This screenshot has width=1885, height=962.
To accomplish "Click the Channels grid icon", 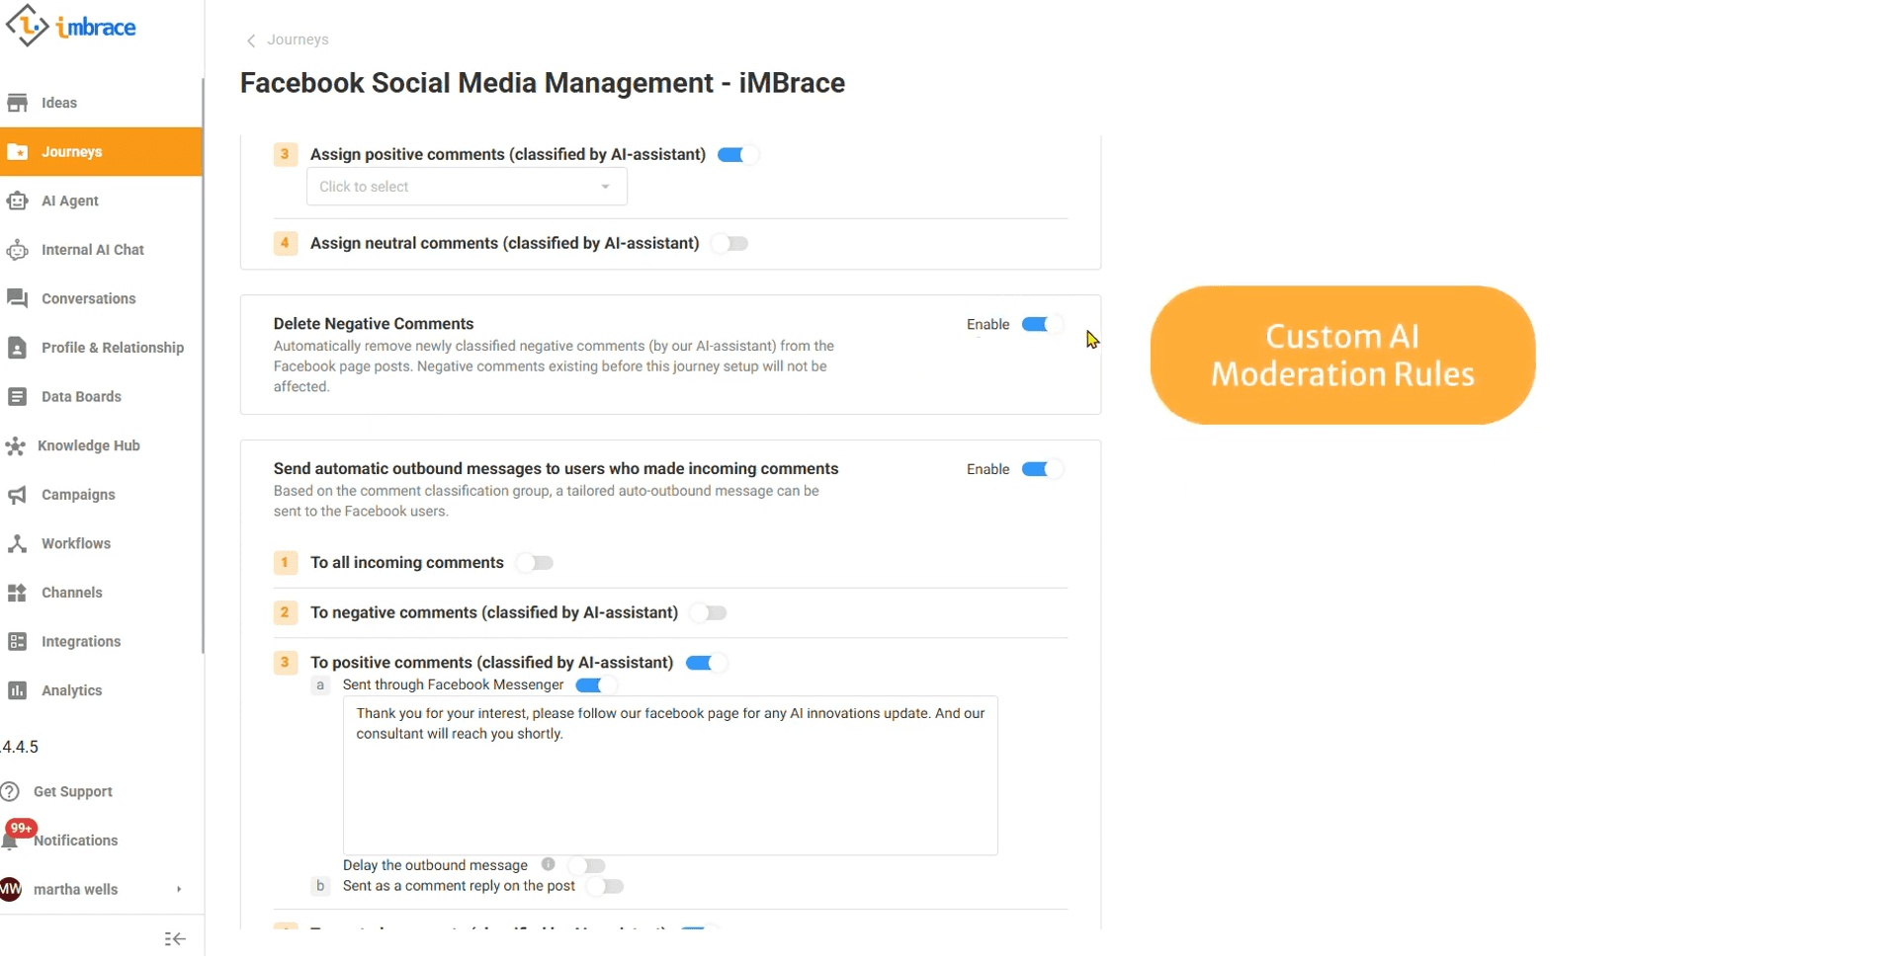I will click(x=17, y=593).
